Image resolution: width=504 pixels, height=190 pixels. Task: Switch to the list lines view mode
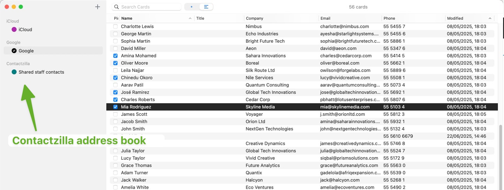206,7
